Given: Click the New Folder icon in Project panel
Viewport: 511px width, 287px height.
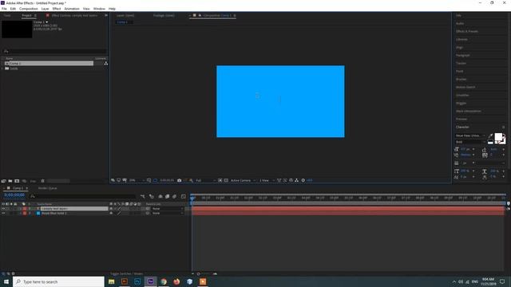Looking at the screenshot, I should pyautogui.click(x=10, y=181).
